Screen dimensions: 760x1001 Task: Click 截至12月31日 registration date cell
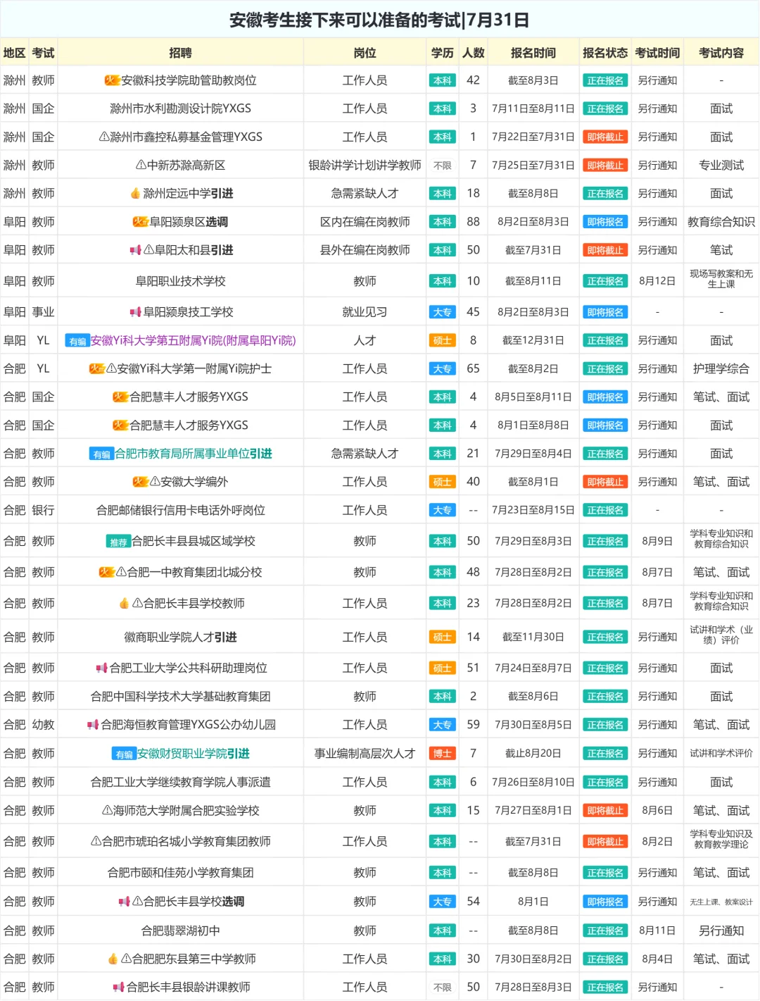pyautogui.click(x=533, y=340)
